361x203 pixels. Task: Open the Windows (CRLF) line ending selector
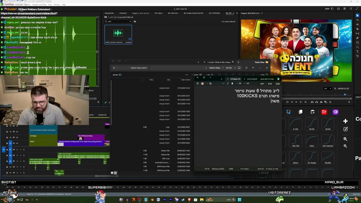coord(218,169)
